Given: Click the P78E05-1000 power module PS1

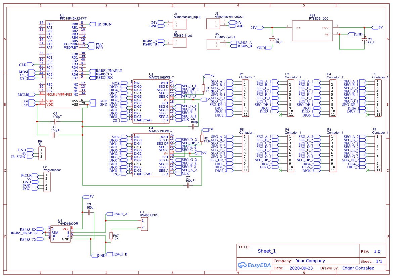Looking at the screenshot, I should pos(312,30).
